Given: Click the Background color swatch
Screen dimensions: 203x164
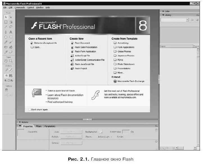Looking at the screenshot, I should pyautogui.click(x=101, y=131).
